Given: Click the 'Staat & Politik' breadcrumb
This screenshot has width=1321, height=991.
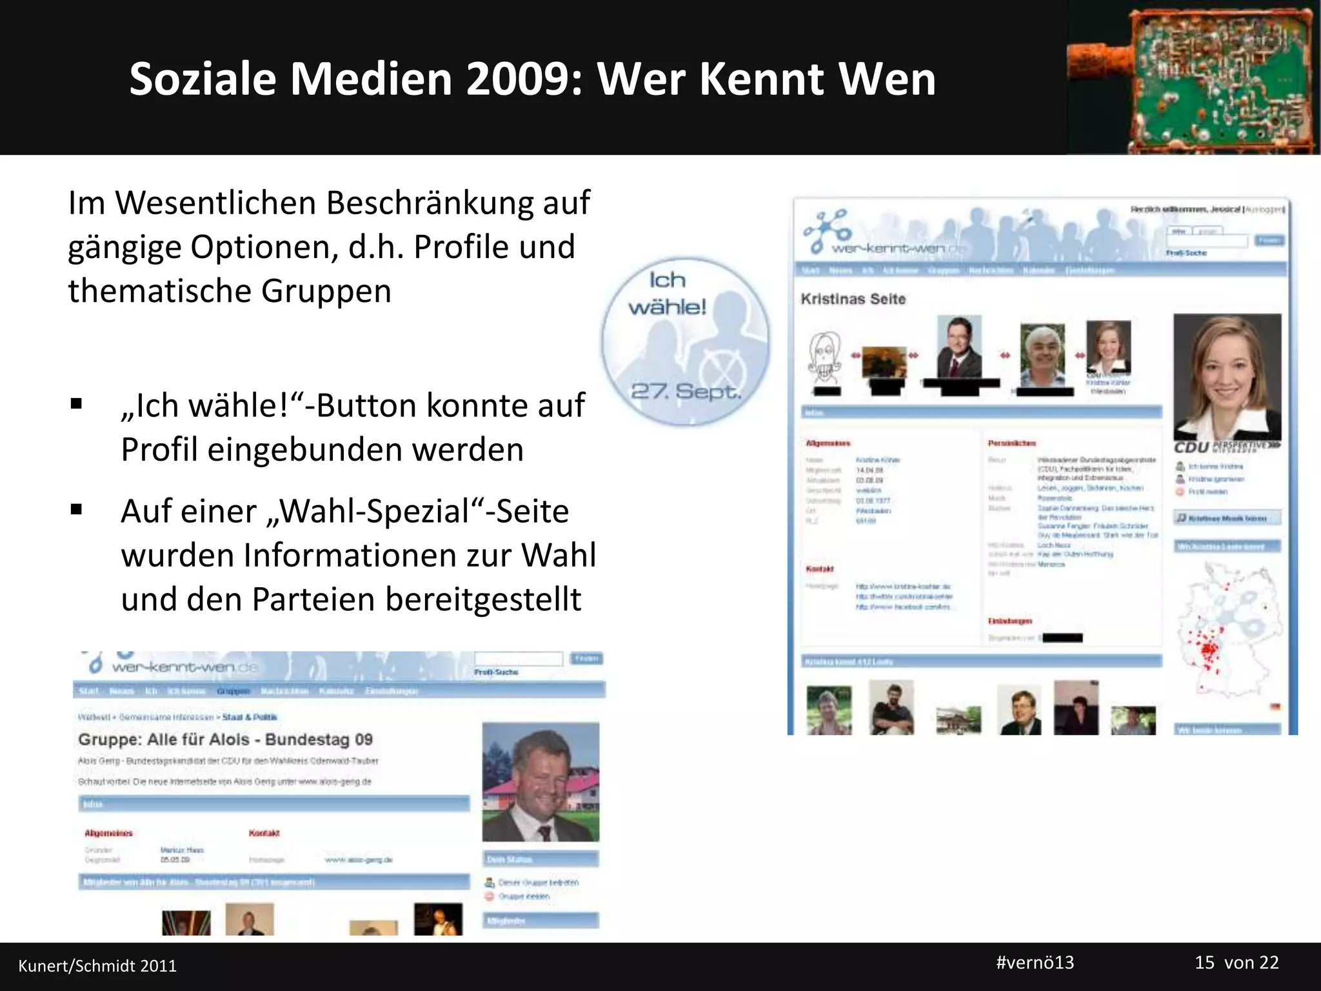Looking at the screenshot, I should (x=250, y=717).
